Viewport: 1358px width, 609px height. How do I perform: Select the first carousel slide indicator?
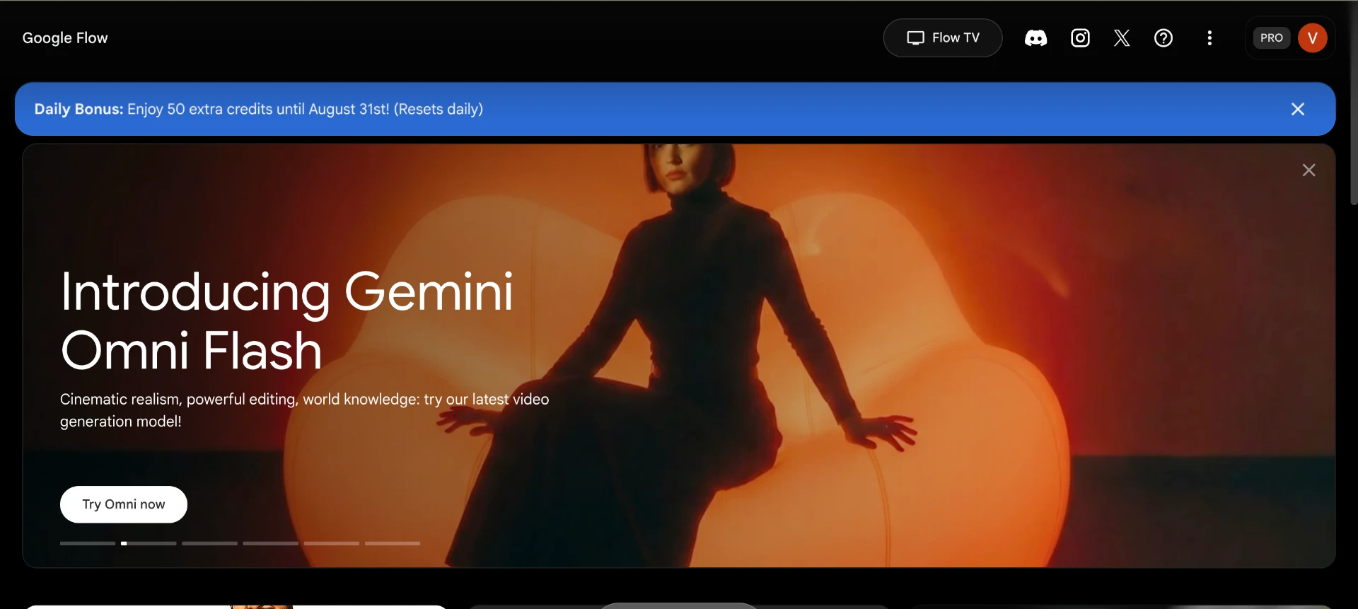88,543
